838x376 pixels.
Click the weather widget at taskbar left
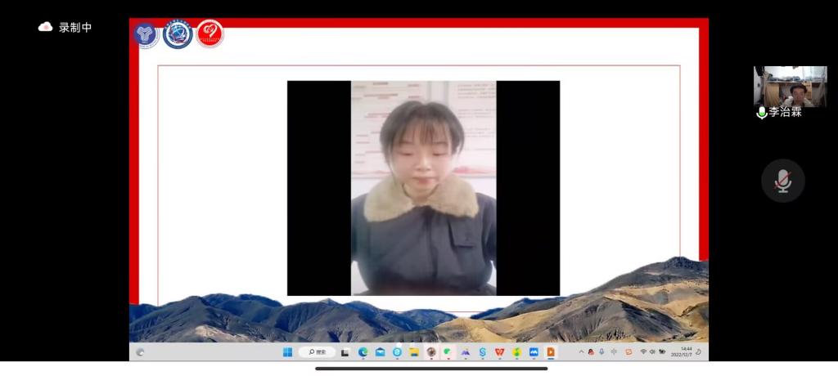[x=141, y=352]
